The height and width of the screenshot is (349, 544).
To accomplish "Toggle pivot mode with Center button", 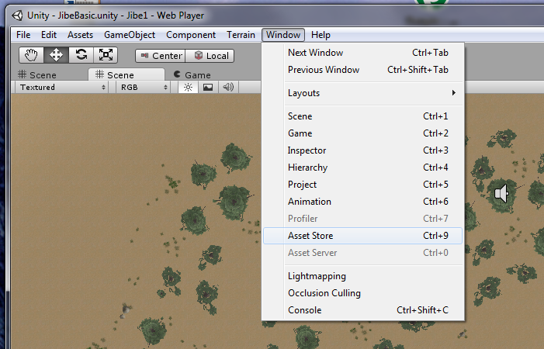I will (x=160, y=56).
